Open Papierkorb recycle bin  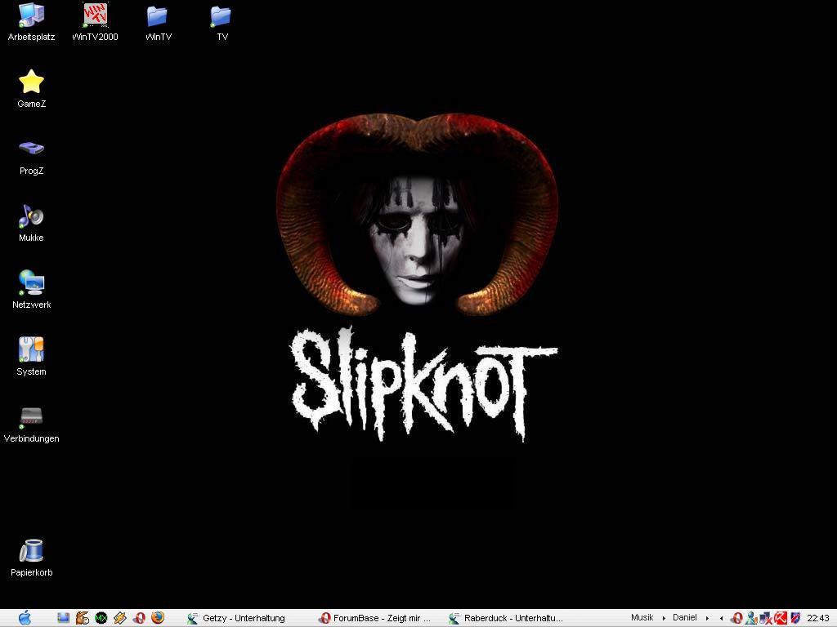point(31,558)
